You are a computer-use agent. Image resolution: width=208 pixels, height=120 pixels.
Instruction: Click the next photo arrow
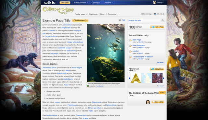tap(163, 78)
